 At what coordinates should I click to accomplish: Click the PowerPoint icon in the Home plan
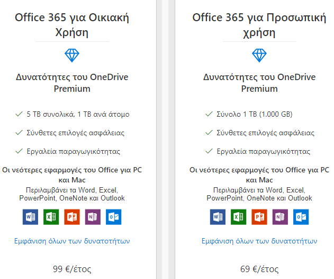tap(72, 217)
